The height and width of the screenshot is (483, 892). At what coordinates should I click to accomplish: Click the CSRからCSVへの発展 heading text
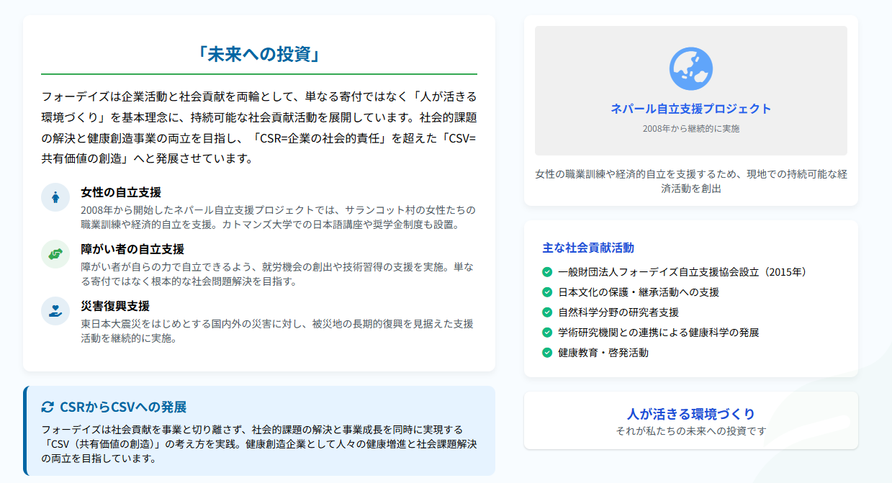[123, 407]
